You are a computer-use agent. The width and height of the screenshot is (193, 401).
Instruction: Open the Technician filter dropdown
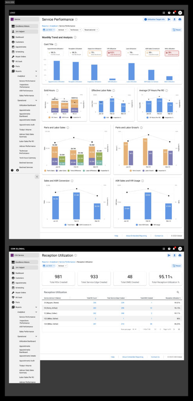(x=75, y=30)
